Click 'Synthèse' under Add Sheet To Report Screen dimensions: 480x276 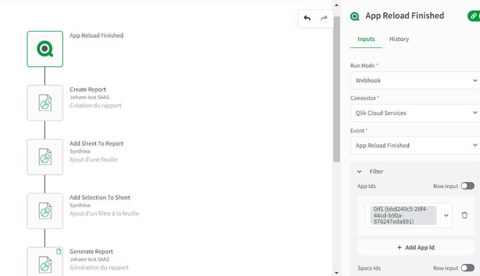(80, 152)
